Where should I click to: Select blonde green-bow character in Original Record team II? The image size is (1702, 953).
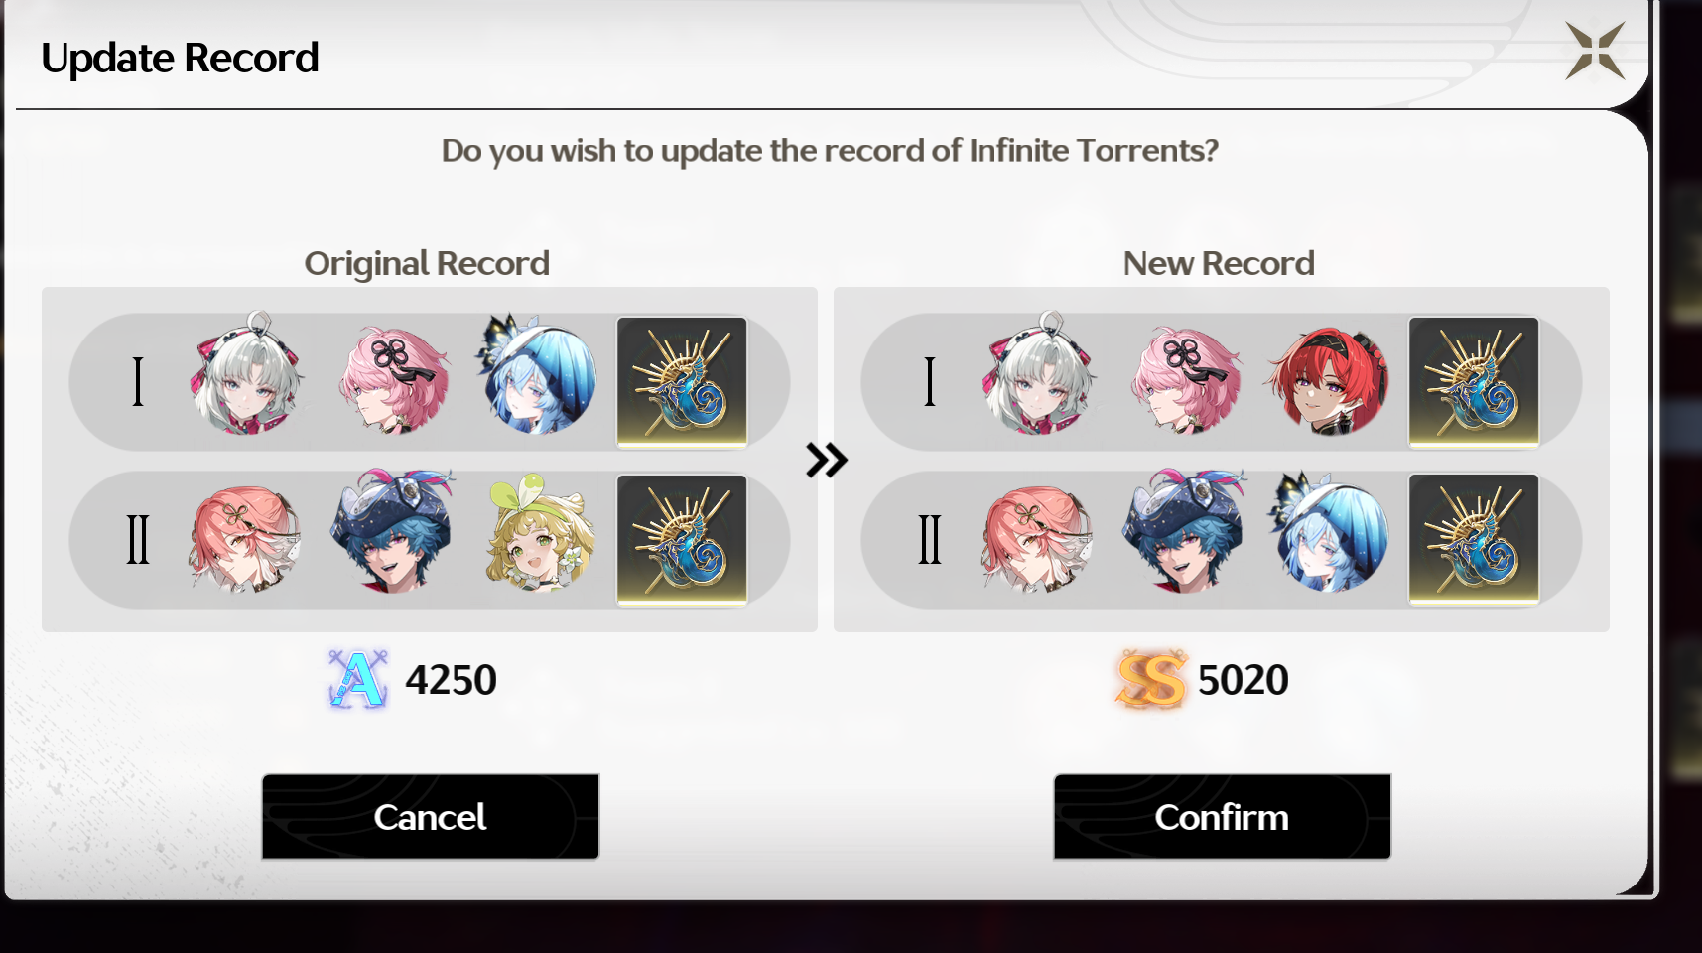click(x=540, y=534)
